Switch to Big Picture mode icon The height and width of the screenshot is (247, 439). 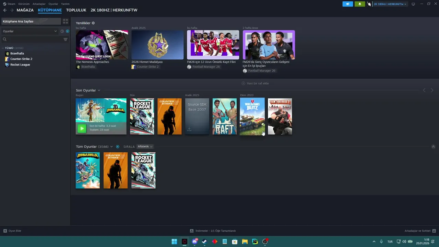point(413,4)
